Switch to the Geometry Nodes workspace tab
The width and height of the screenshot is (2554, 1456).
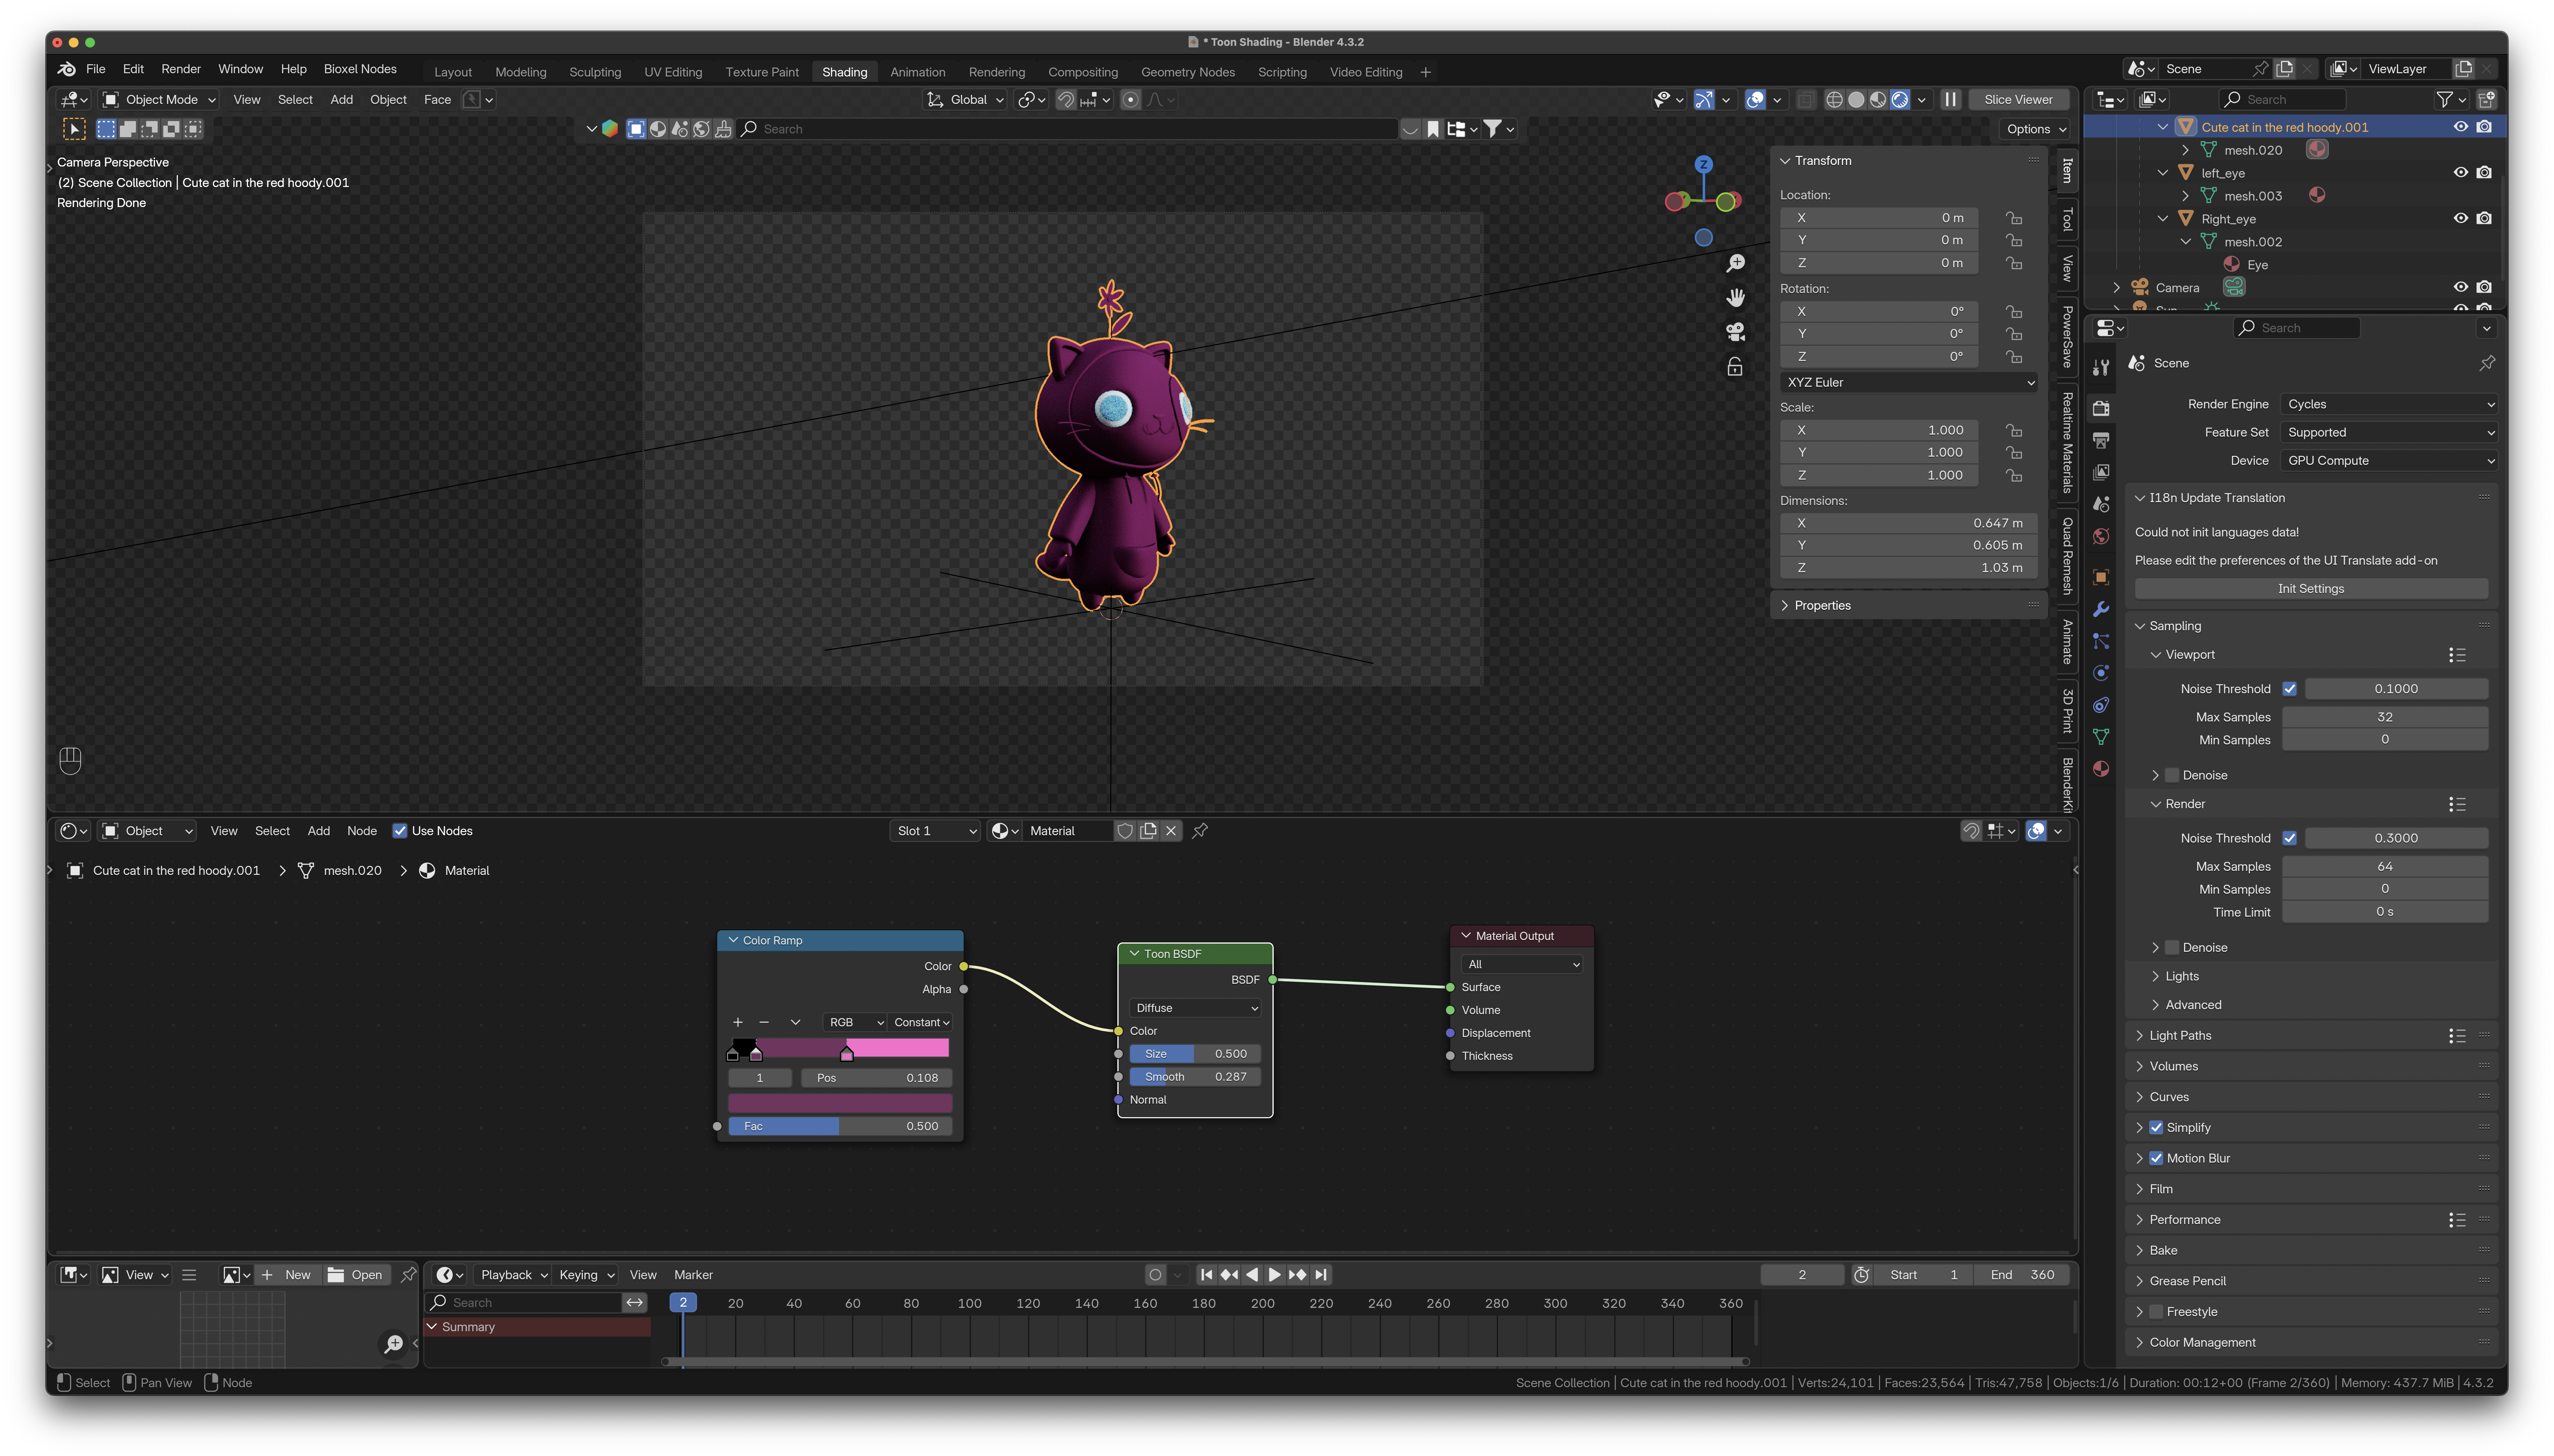pos(1188,72)
